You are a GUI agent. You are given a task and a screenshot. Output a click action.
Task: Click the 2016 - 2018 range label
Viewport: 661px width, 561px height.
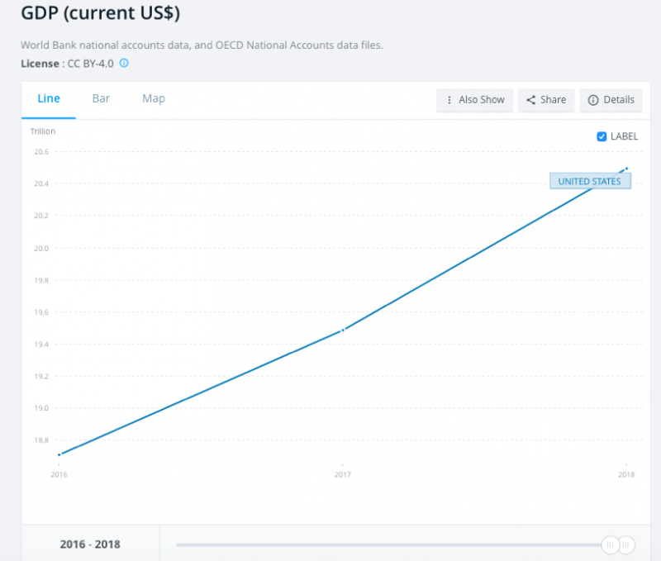90,544
